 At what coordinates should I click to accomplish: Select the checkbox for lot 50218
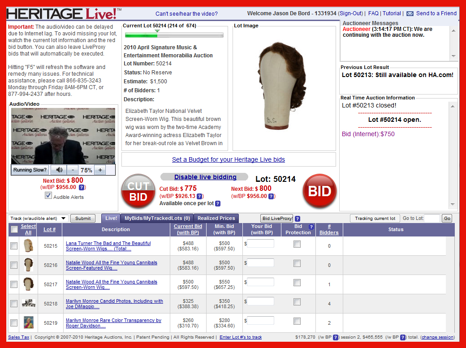point(14,303)
